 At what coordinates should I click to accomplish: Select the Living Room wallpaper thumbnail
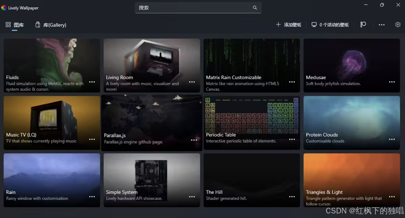152,66
